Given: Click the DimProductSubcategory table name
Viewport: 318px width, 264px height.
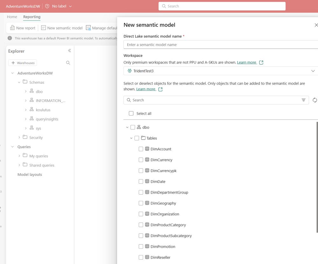Looking at the screenshot, I should point(171,236).
